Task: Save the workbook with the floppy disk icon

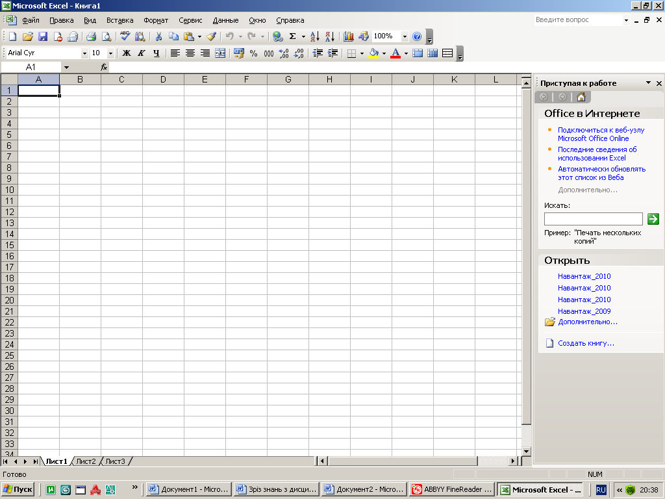Action: point(43,36)
